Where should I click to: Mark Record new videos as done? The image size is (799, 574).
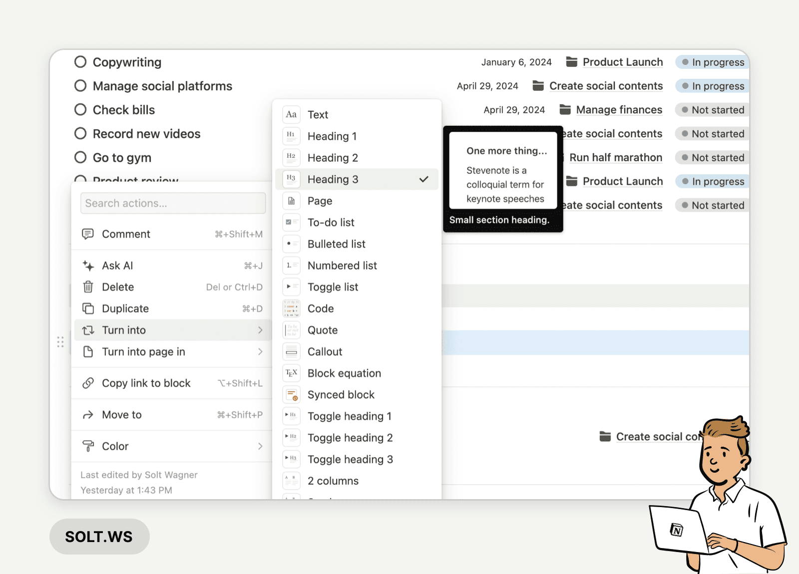click(80, 134)
